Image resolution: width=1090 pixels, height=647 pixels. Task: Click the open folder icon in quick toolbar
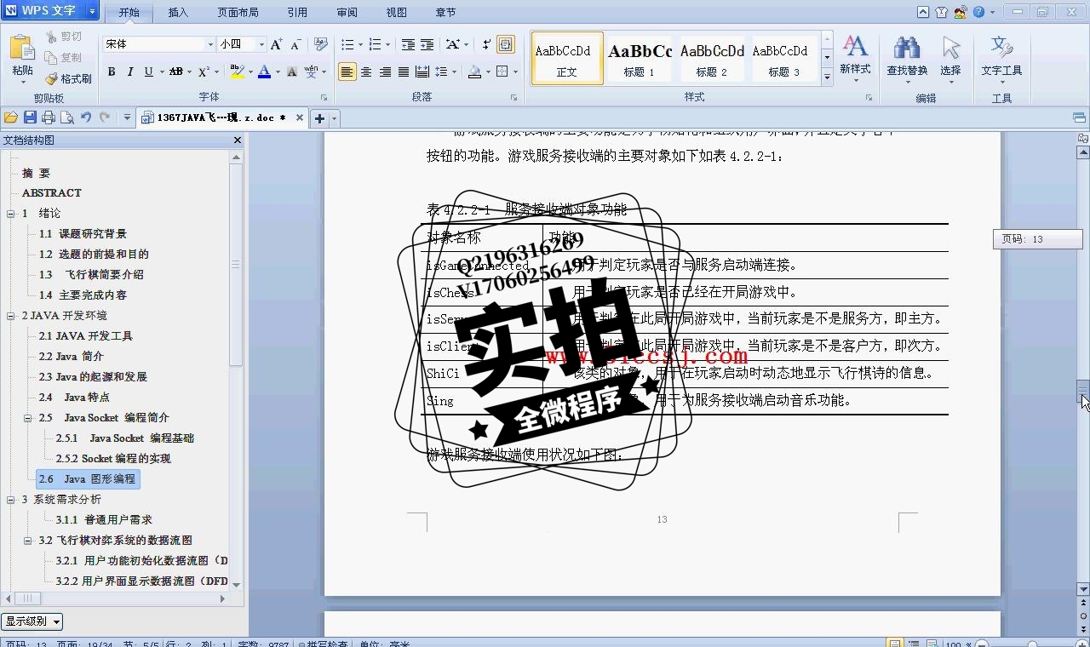(x=11, y=117)
